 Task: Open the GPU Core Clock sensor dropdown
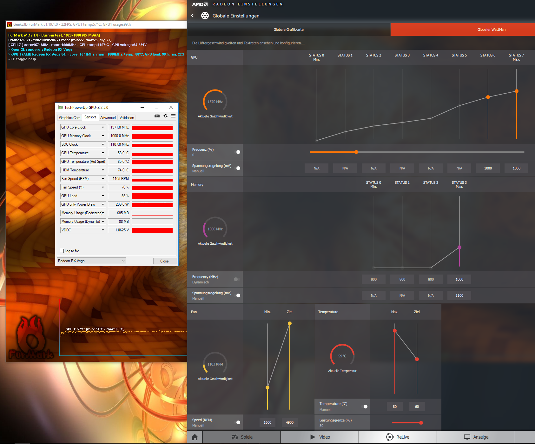click(103, 127)
